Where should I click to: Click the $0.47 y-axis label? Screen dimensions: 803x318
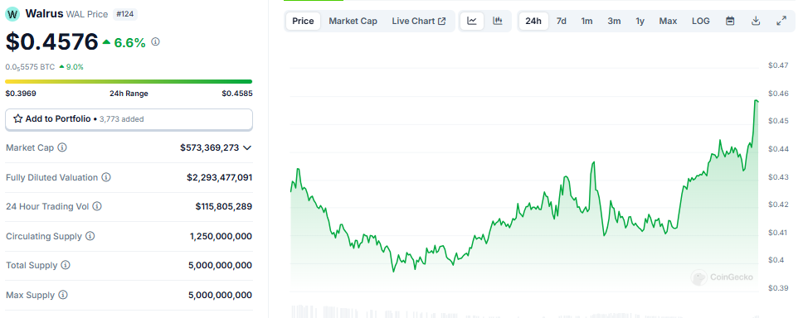[x=778, y=65]
